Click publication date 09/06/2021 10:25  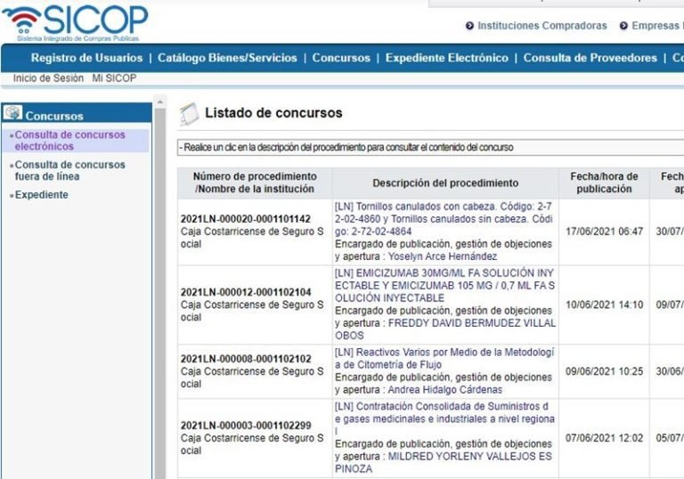[604, 371]
